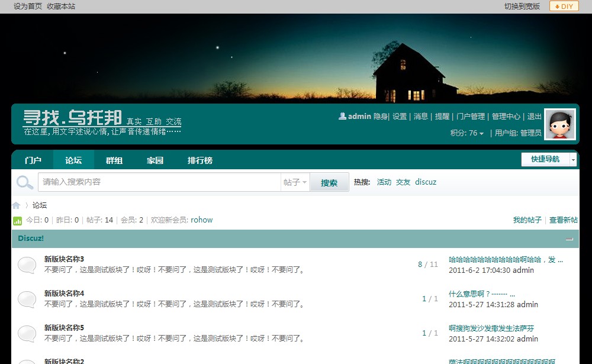Viewport: 592px width, 364px height.
Task: Click admin beside 2011-5-27 14:32:02
Action: (527, 339)
